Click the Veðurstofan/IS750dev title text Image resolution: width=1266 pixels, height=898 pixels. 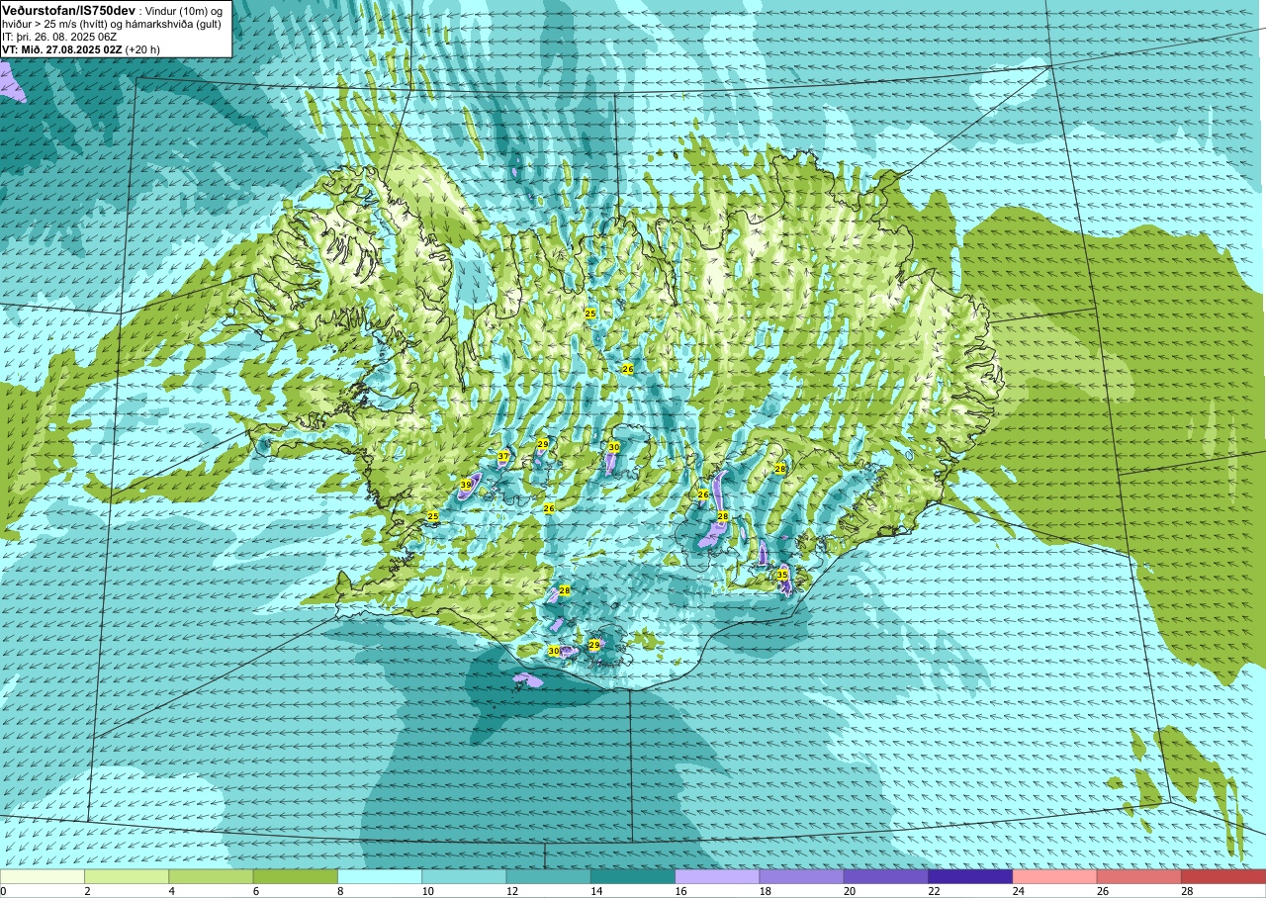click(68, 9)
